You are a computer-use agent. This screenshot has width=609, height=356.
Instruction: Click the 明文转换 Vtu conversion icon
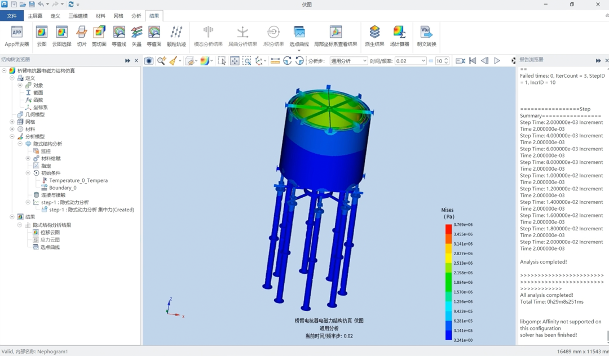point(426,36)
